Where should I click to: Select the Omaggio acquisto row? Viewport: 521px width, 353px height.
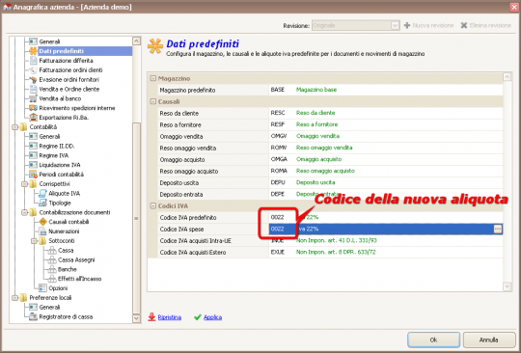[x=330, y=160]
